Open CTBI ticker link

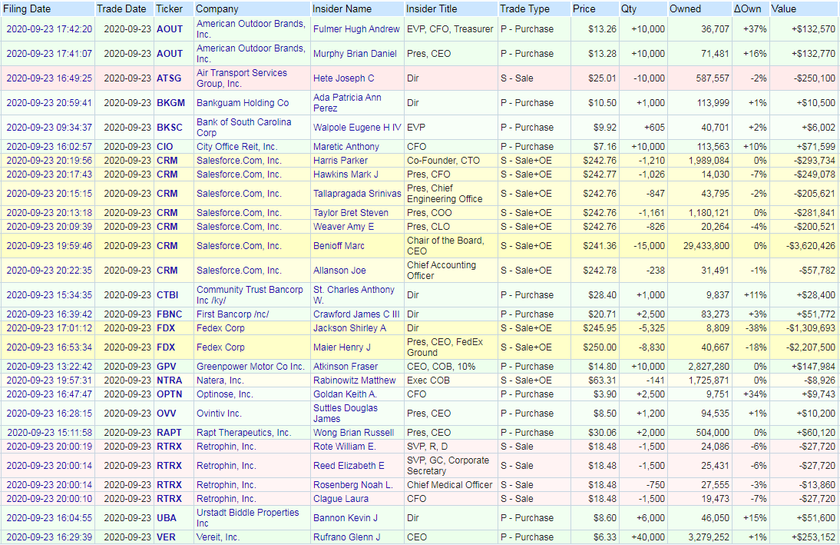(x=167, y=296)
